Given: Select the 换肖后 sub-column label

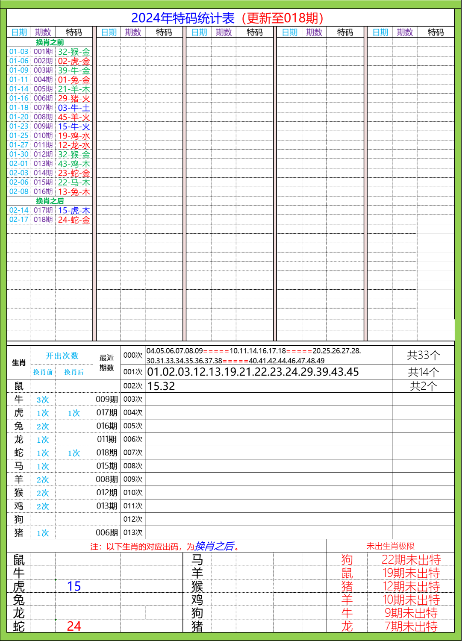Looking at the screenshot, I should coord(74,372).
